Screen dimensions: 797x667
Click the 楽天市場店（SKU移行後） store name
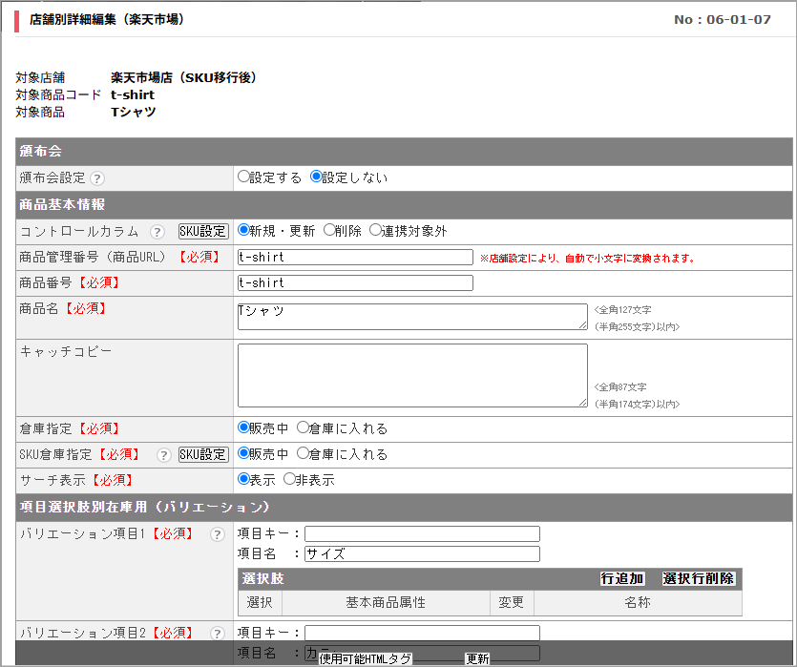[183, 77]
